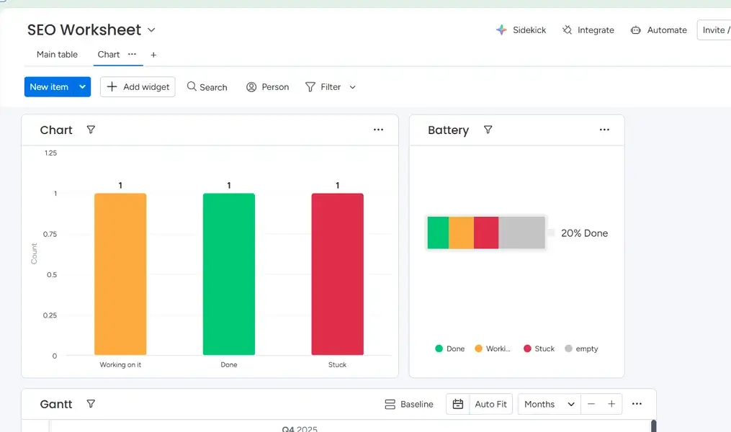Open the Chart widget three-dot menu

click(x=378, y=130)
